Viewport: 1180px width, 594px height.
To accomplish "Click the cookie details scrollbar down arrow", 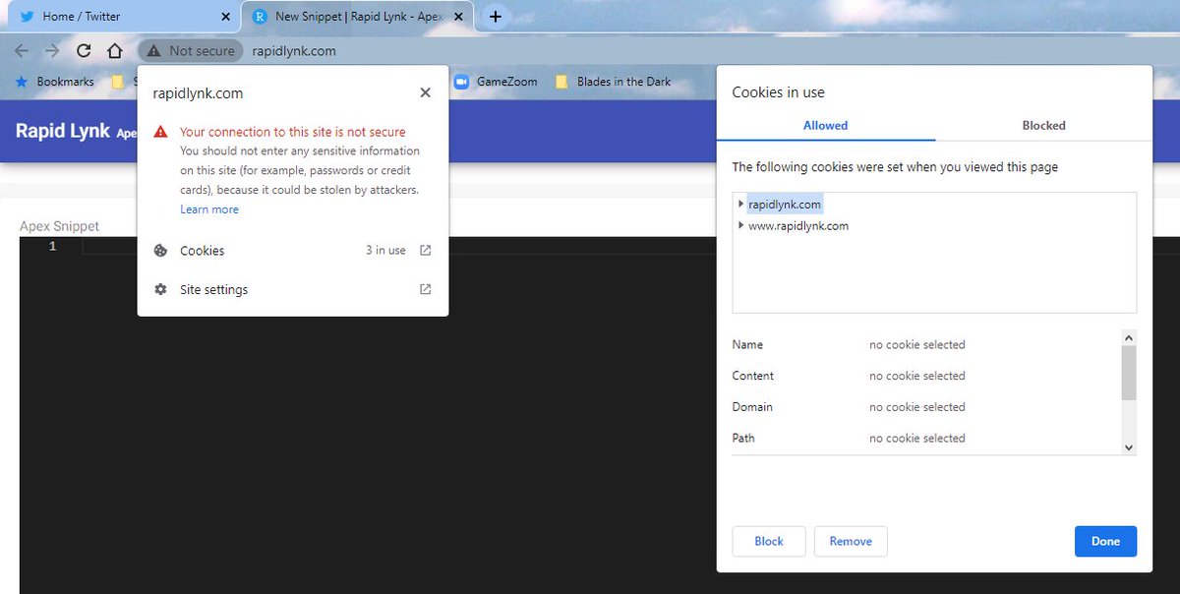I will pyautogui.click(x=1129, y=447).
